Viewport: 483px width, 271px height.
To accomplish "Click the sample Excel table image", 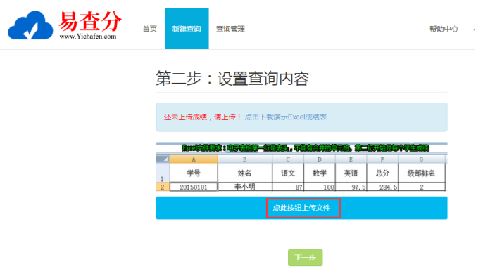I will tap(301, 167).
